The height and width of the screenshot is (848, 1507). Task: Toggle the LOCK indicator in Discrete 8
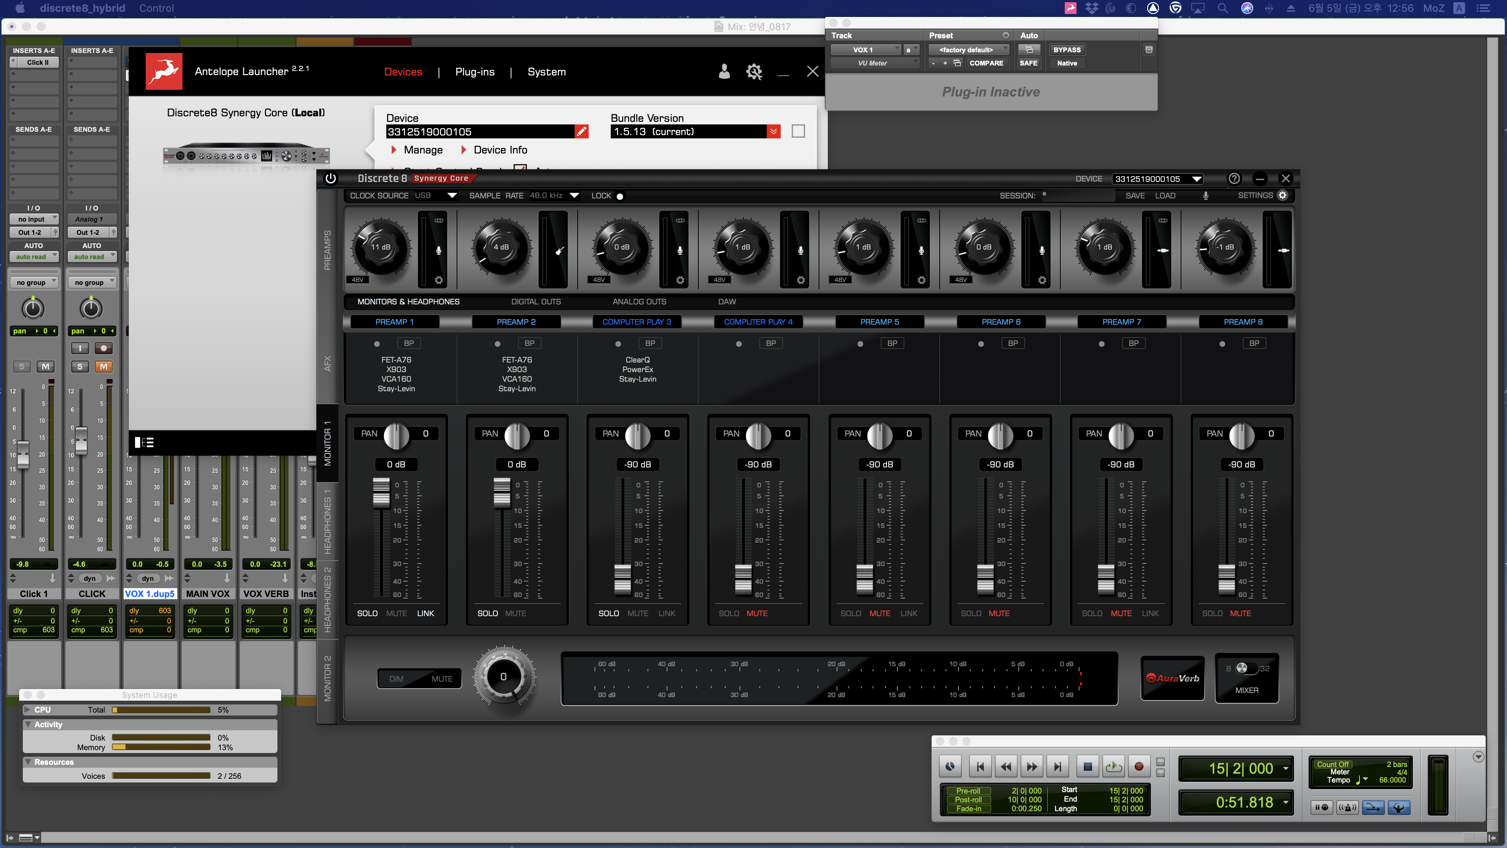[620, 196]
